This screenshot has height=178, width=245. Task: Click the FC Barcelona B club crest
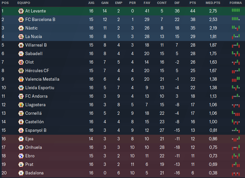point(21,20)
